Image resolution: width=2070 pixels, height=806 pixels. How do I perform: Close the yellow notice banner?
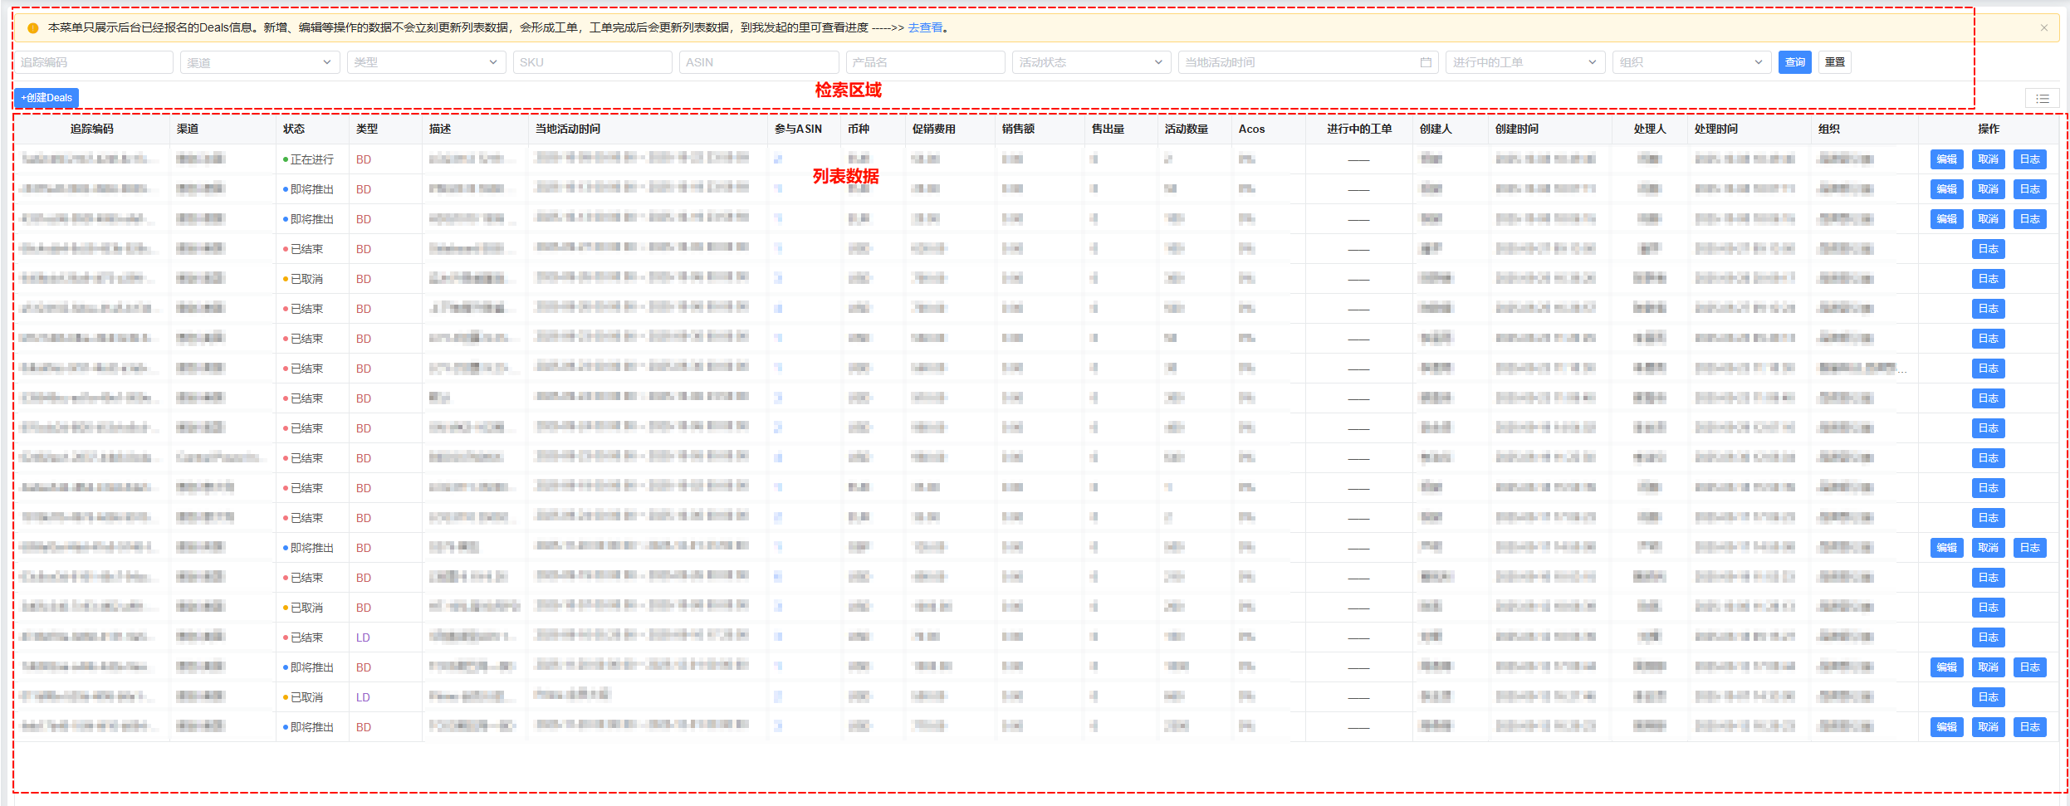2043,28
